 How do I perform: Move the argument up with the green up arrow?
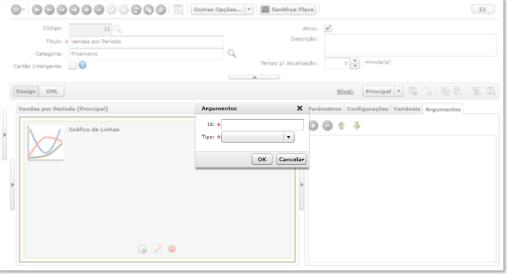click(342, 126)
